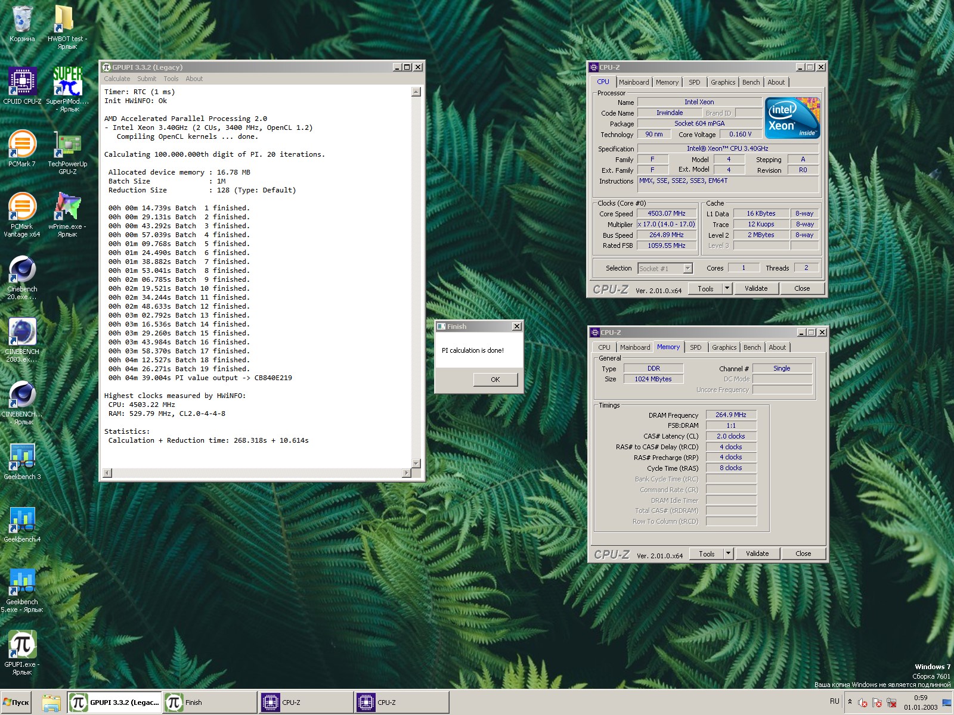Show hidden tray icons arrow
The image size is (954, 715).
[850, 702]
